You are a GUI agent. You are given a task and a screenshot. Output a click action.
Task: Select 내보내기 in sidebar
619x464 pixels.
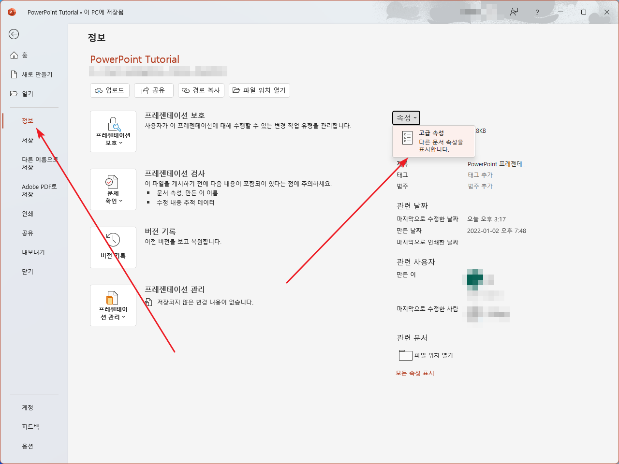pos(34,252)
